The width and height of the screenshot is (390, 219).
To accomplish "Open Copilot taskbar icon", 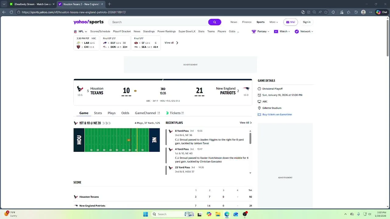I will tap(209, 214).
